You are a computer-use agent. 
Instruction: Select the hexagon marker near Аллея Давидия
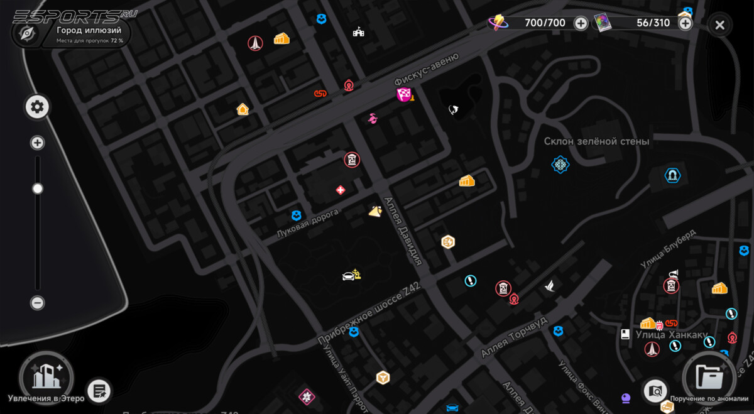[448, 242]
